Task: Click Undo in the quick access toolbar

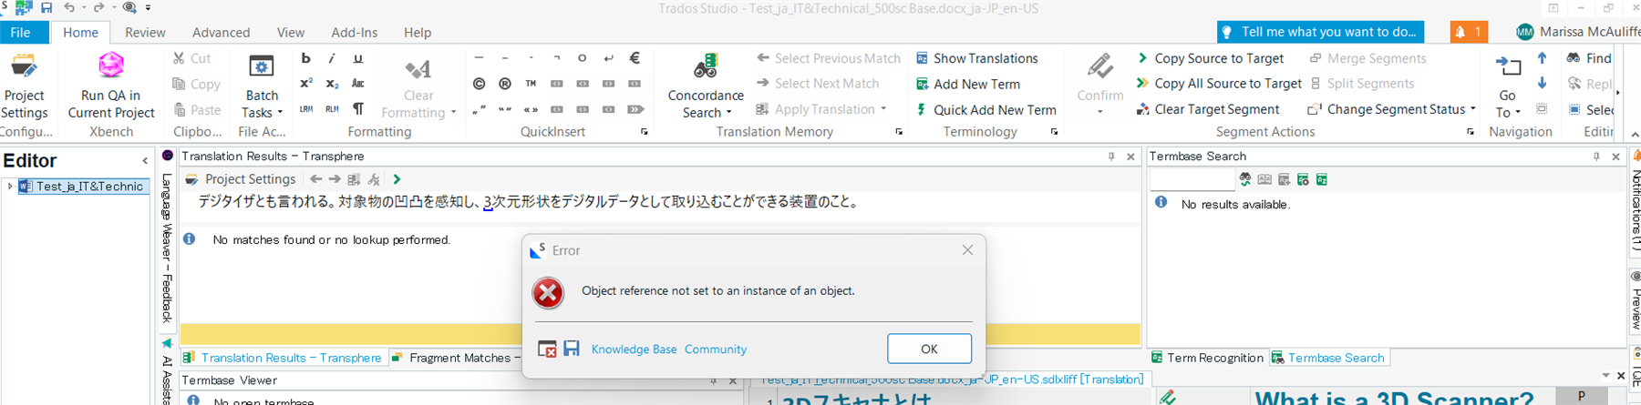Action: [69, 7]
